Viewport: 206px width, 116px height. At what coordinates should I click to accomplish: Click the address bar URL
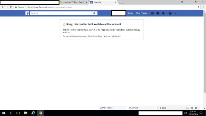click(x=49, y=7)
